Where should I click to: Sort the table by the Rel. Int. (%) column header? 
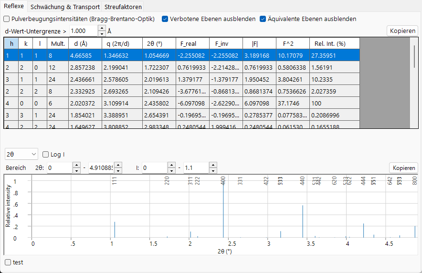(x=335, y=43)
